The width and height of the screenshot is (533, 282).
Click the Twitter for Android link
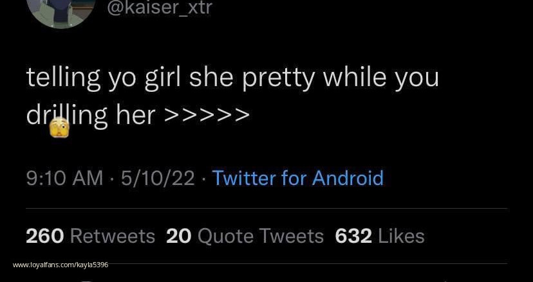click(x=297, y=178)
